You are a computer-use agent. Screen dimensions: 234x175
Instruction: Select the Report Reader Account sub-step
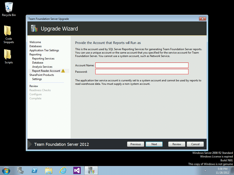point(46,71)
